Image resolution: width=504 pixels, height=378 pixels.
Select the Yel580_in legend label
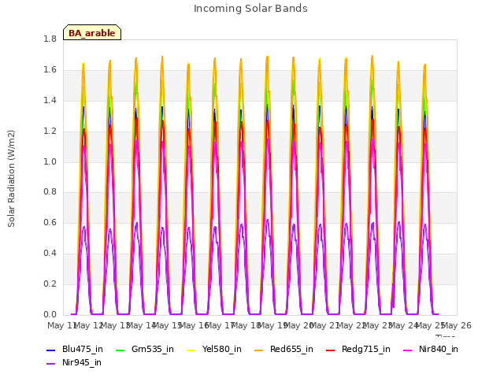[222, 350]
